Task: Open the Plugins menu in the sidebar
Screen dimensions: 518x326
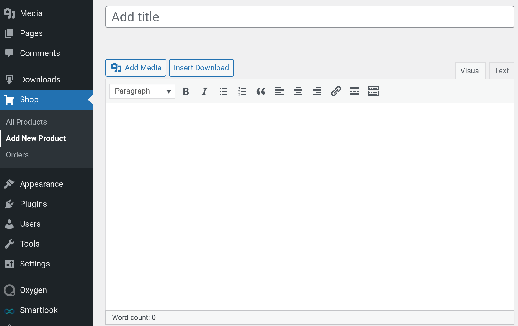Action: coord(33,204)
